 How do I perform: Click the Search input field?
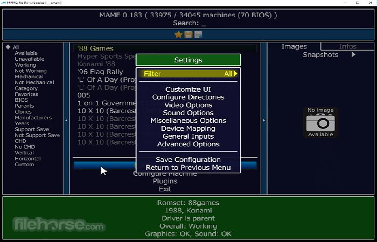click(189, 23)
